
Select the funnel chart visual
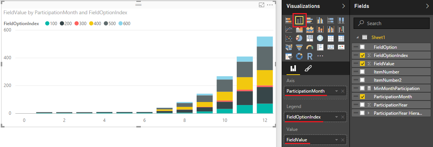pyautogui.click(x=299, y=47)
